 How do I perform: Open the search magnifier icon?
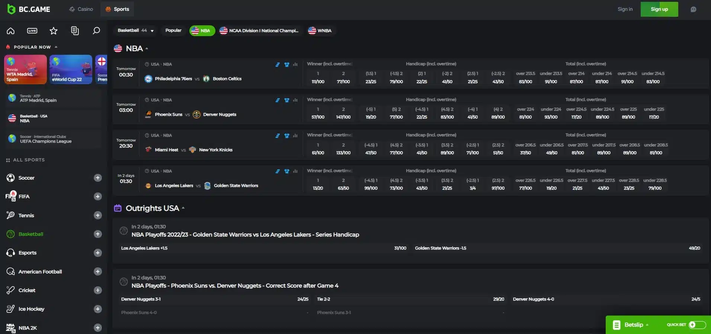(96, 31)
